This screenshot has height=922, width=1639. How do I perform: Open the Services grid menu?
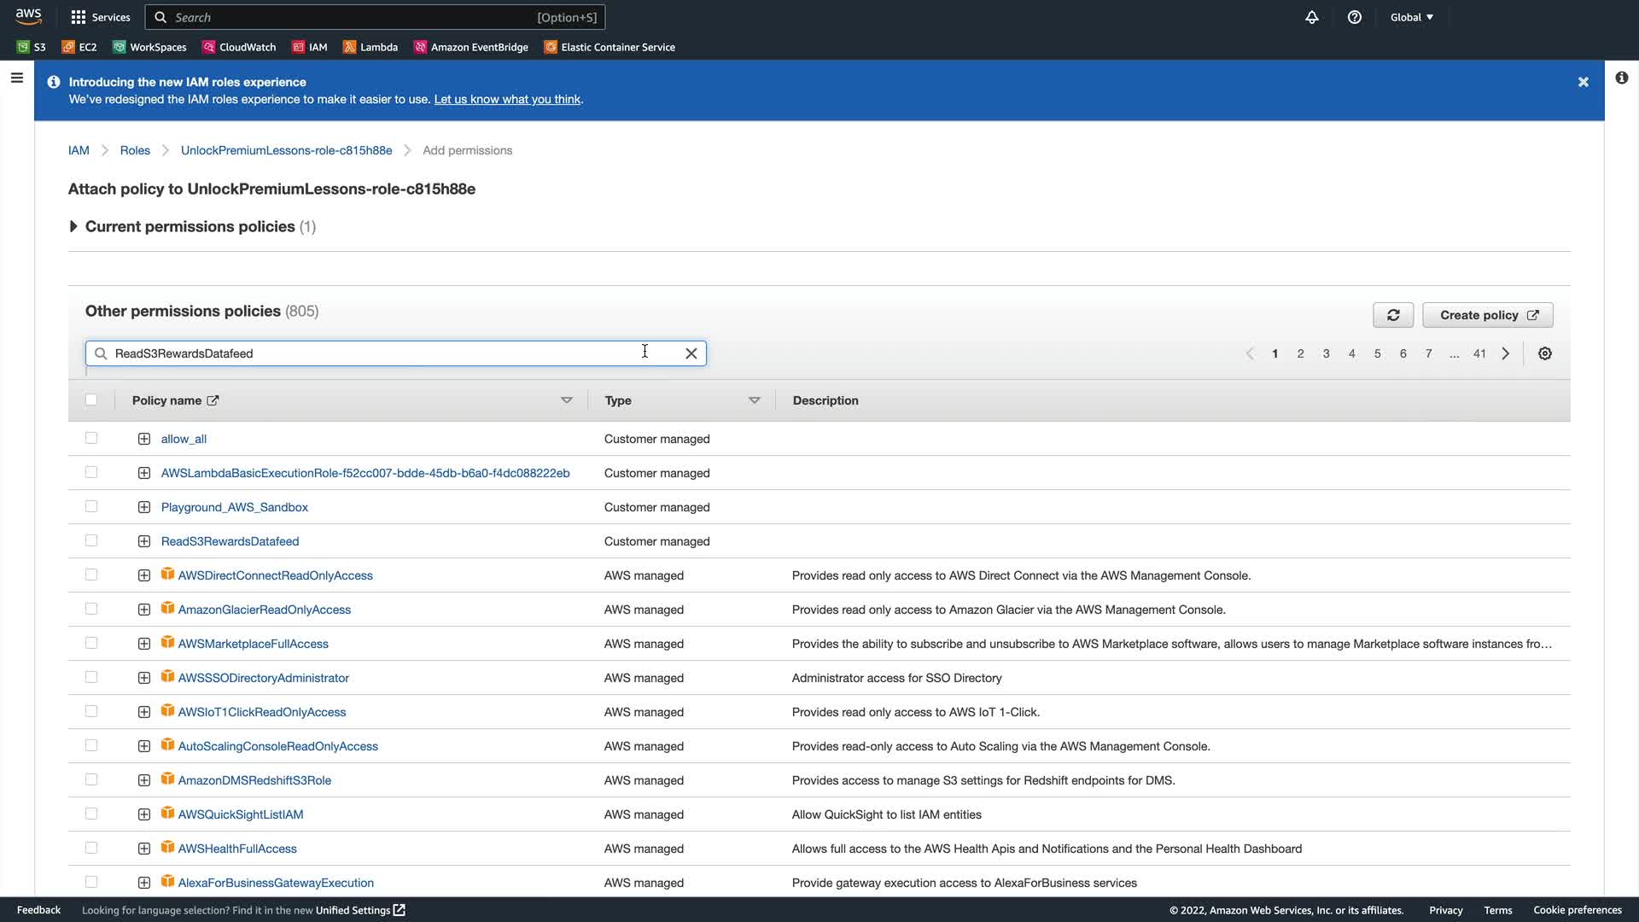101,17
